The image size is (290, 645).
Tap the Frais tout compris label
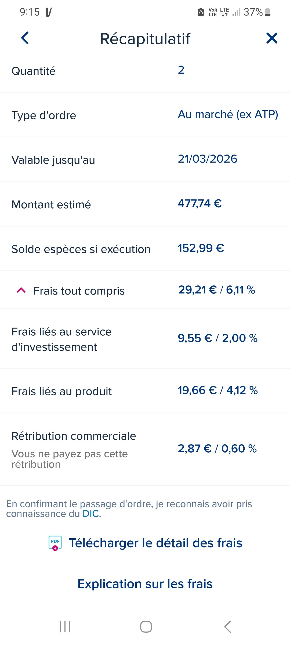pos(79,291)
